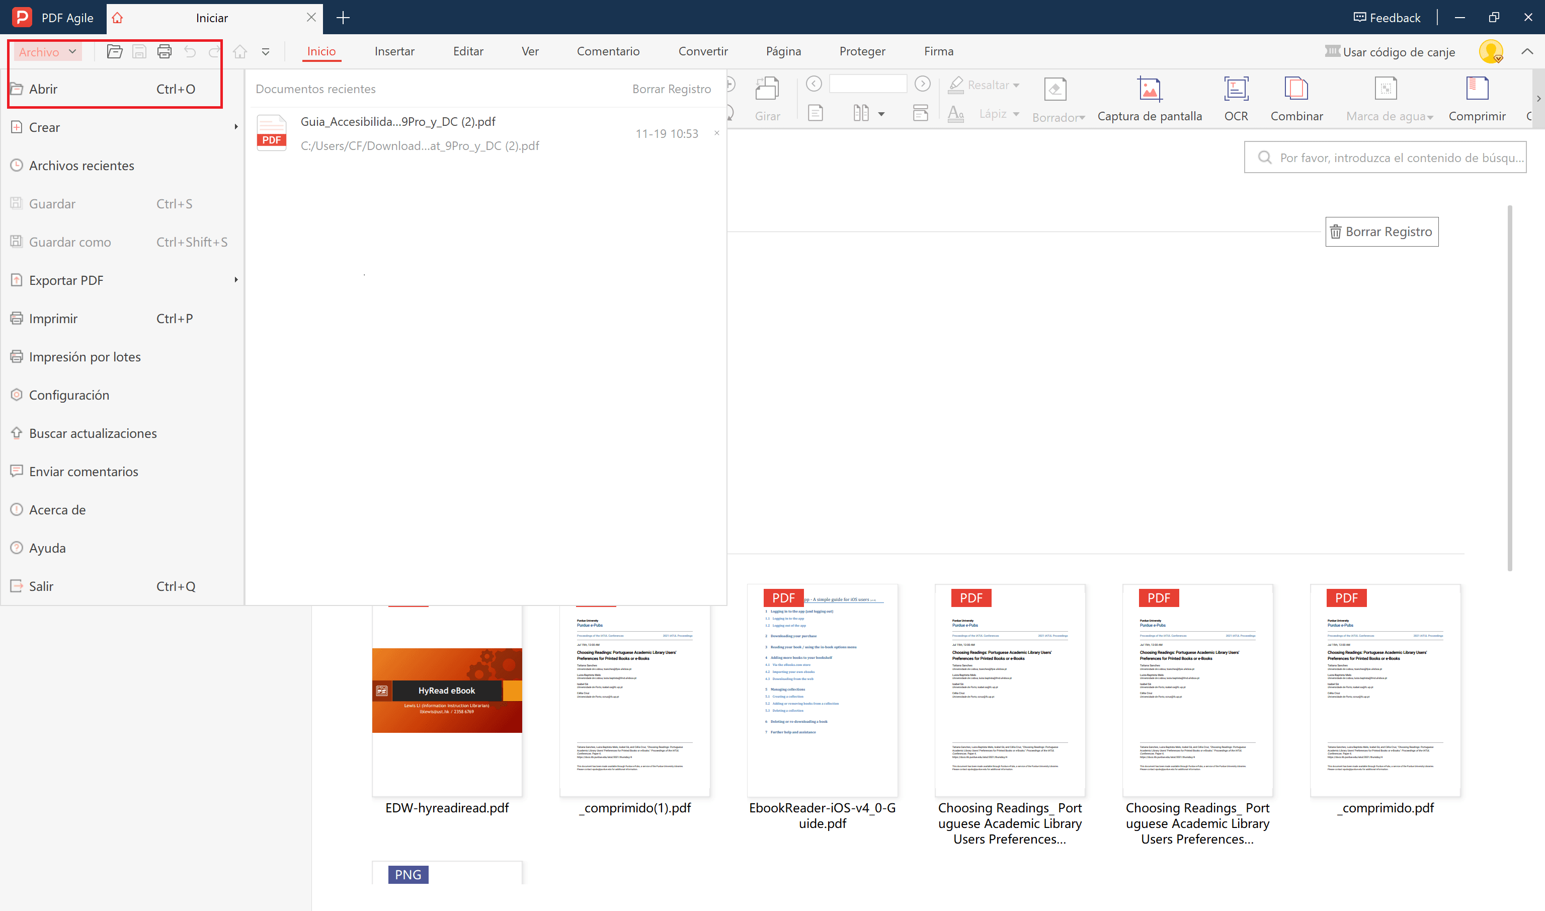Open the Combinar tool
Screen dimensions: 1545x911
[1296, 89]
